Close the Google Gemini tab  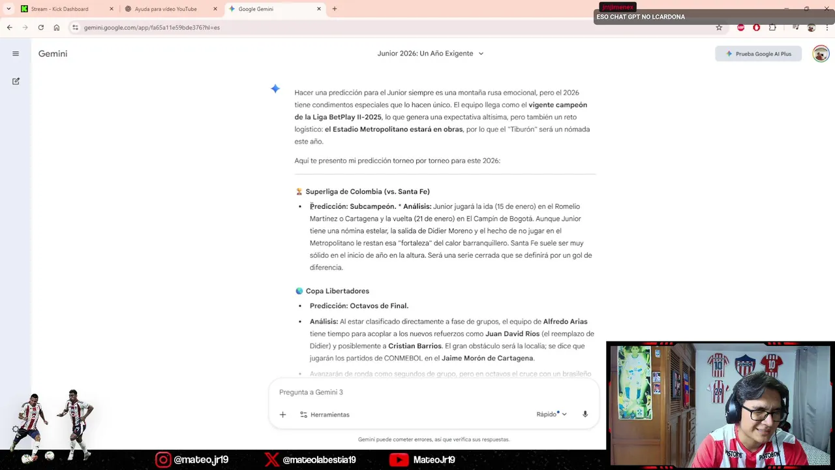click(x=318, y=9)
